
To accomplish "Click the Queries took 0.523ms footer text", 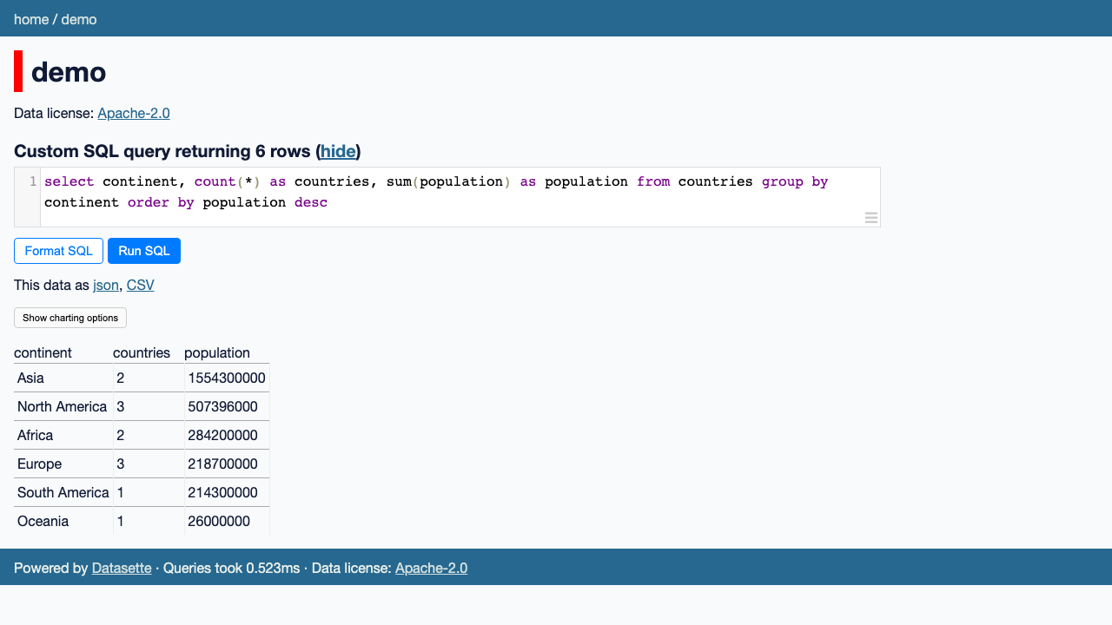I will [231, 568].
